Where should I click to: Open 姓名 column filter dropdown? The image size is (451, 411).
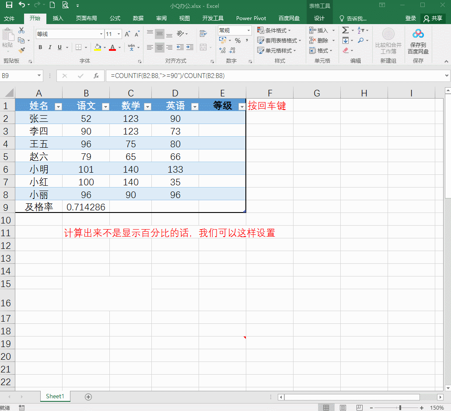tap(58, 107)
